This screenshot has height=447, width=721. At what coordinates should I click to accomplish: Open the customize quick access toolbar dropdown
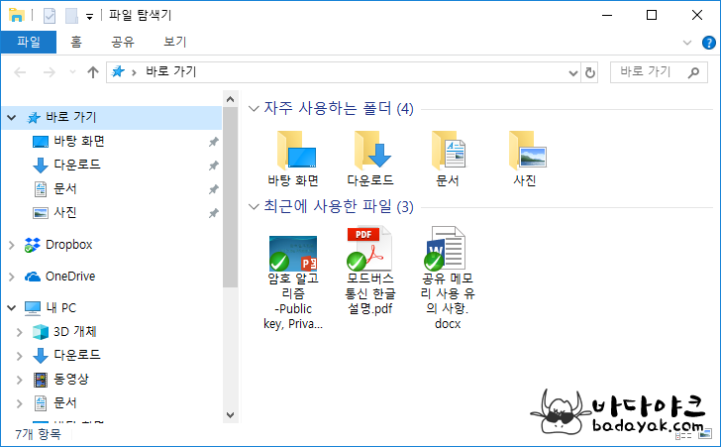[90, 17]
